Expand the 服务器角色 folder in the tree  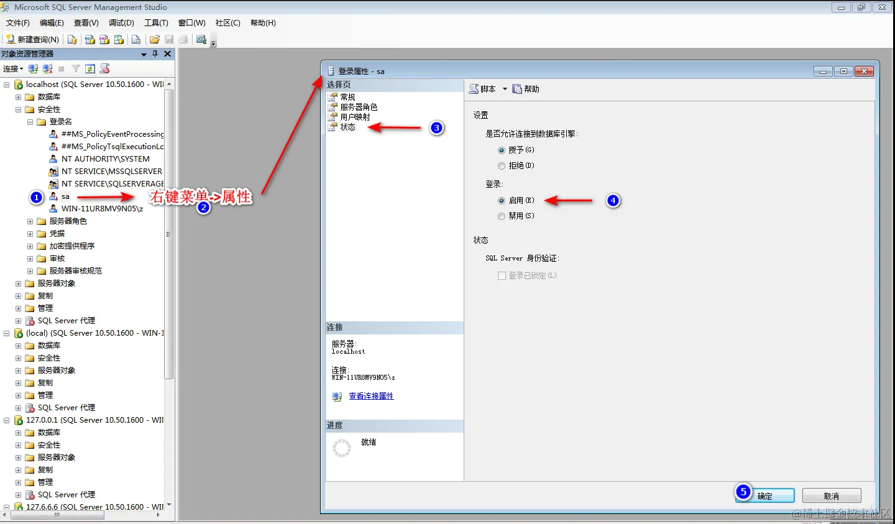point(30,221)
